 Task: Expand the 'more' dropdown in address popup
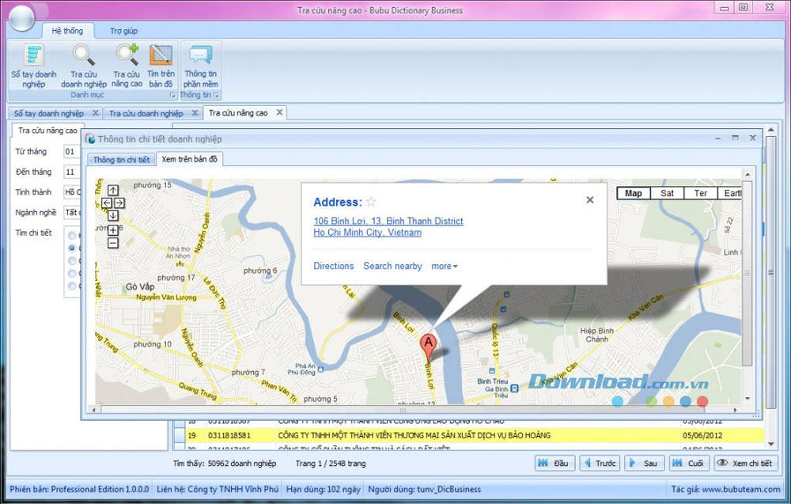tap(445, 267)
